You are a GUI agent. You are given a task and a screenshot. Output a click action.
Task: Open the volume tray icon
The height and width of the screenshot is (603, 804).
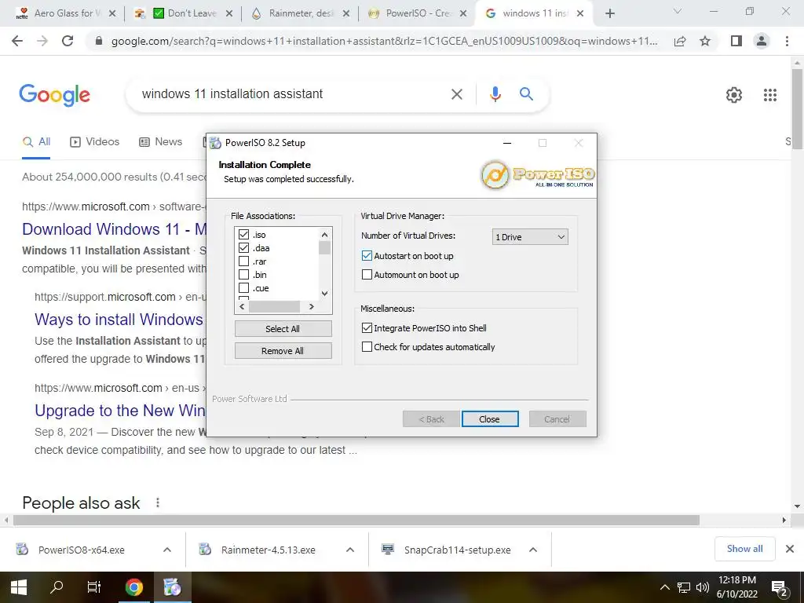[x=703, y=587]
